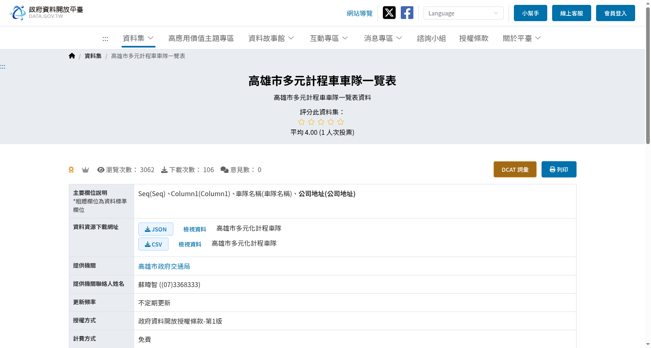Open 授權條款 menu item
The width and height of the screenshot is (651, 348).
click(474, 38)
